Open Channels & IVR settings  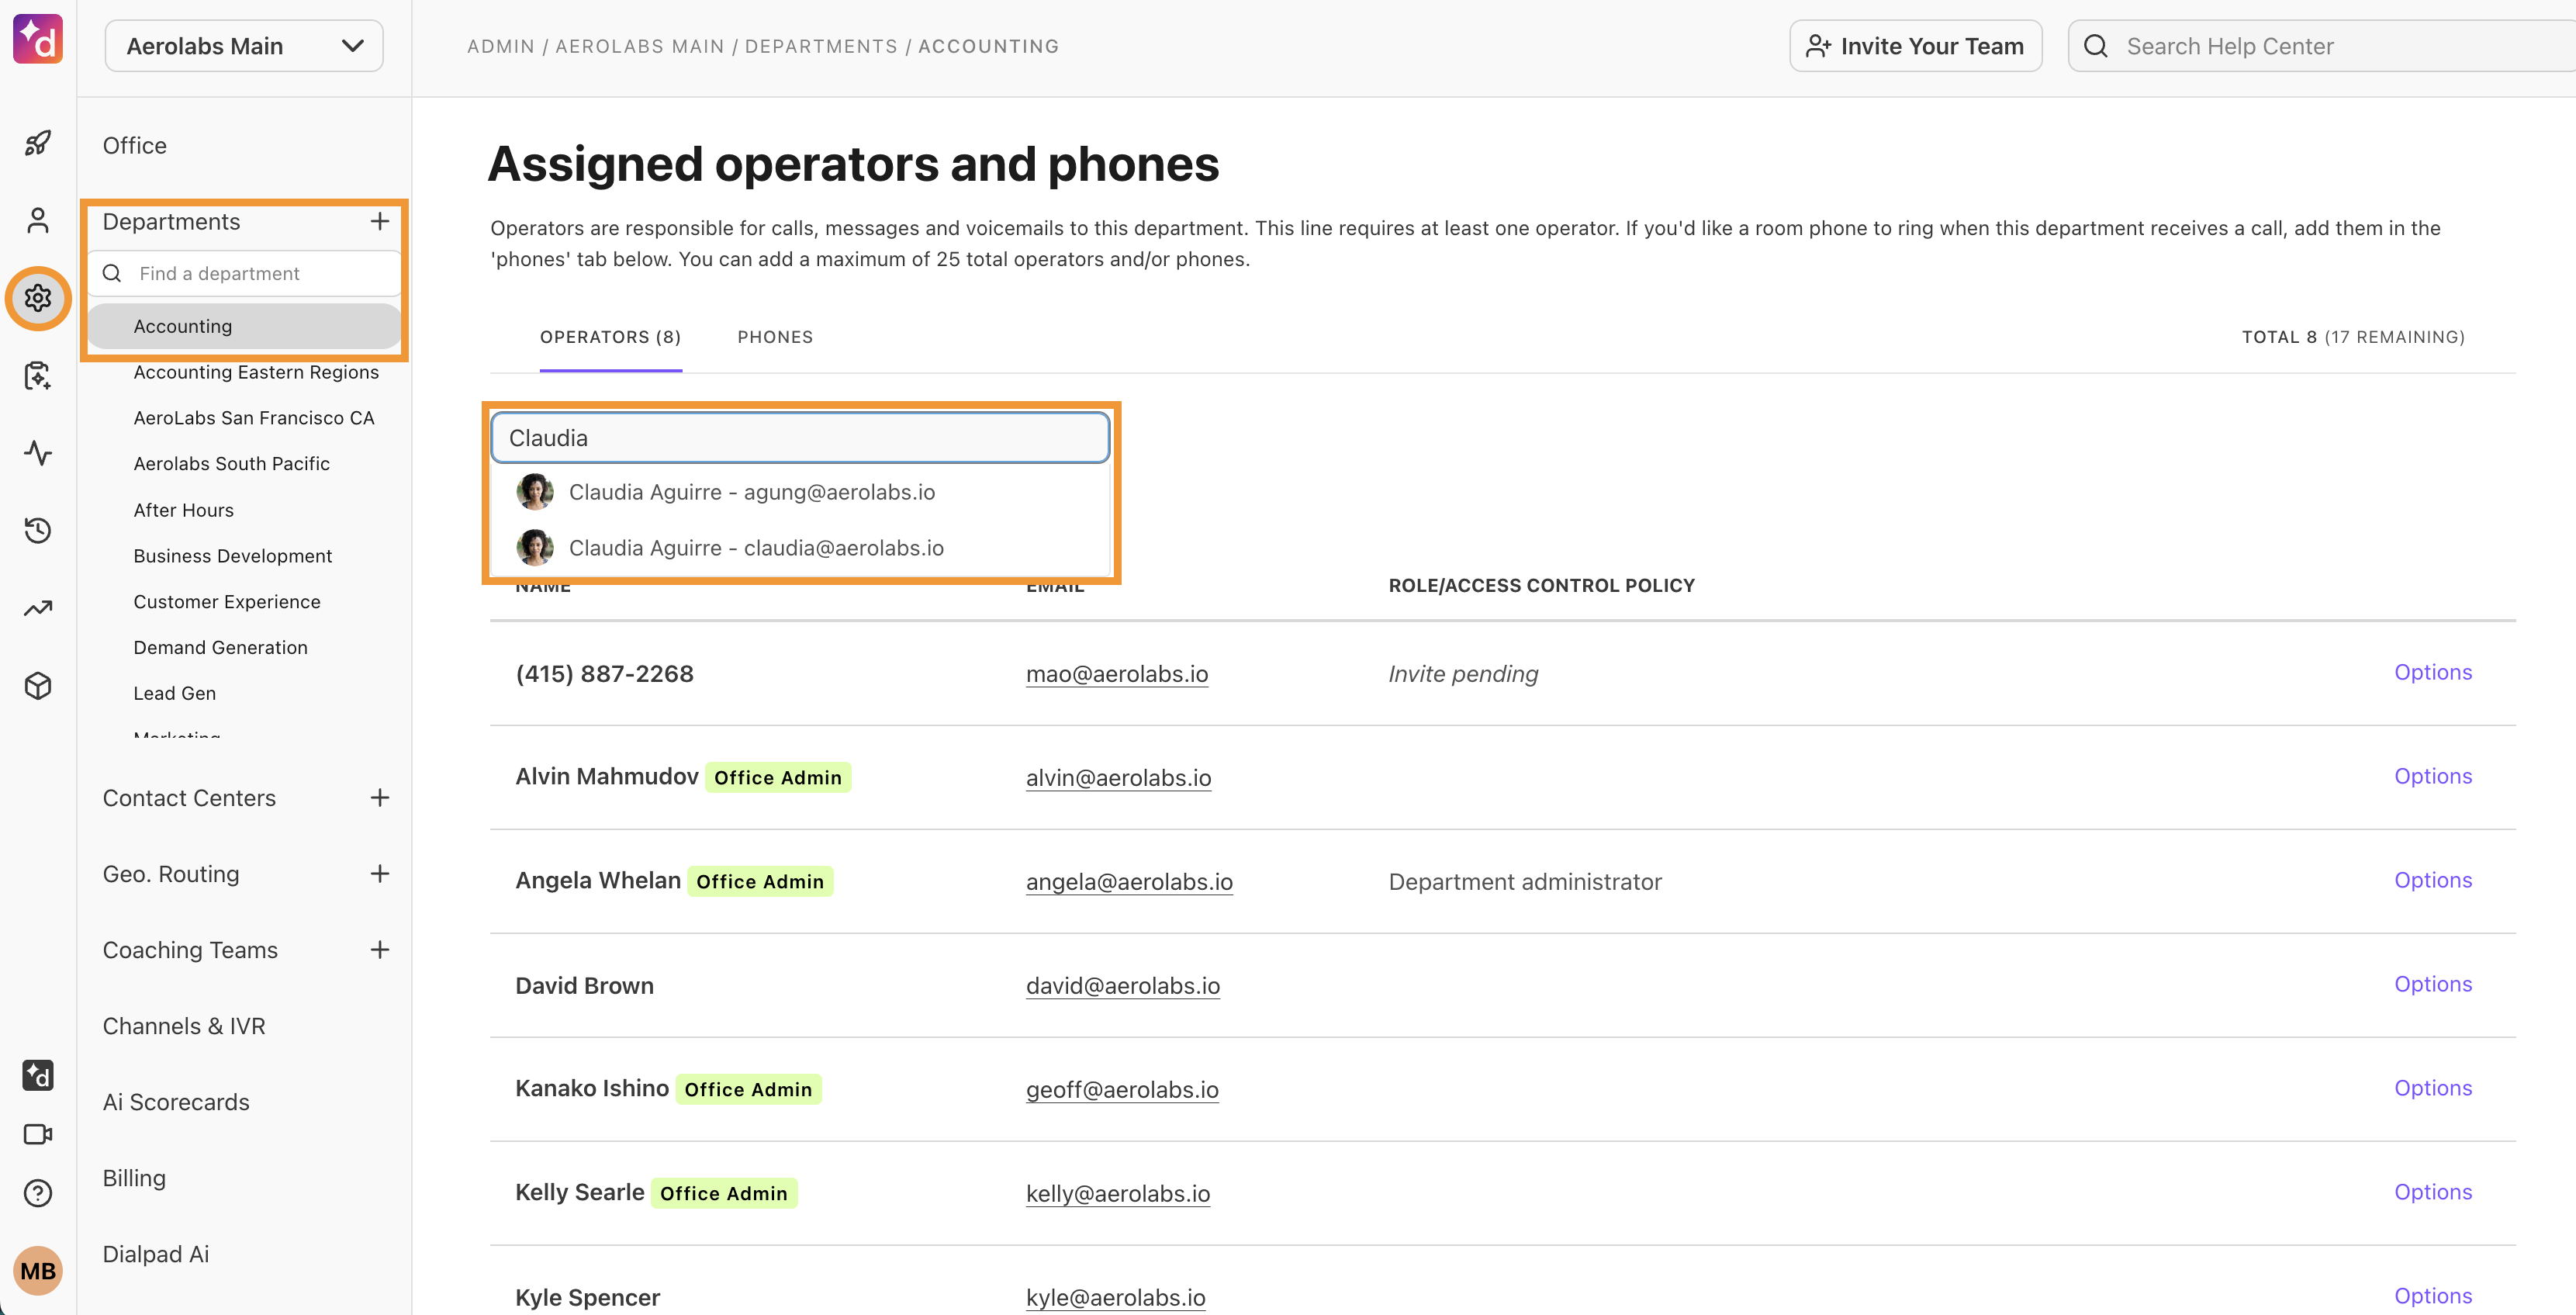click(184, 1026)
